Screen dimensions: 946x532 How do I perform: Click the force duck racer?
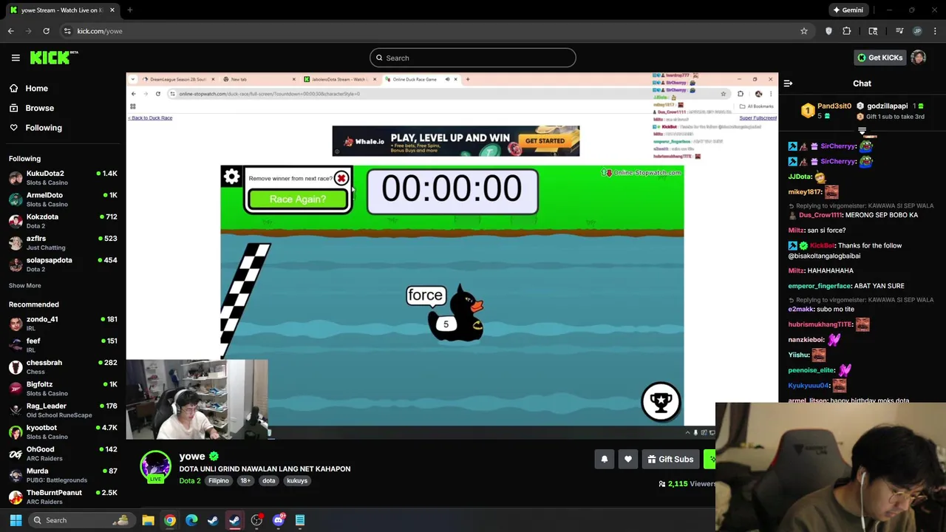pyautogui.click(x=457, y=313)
